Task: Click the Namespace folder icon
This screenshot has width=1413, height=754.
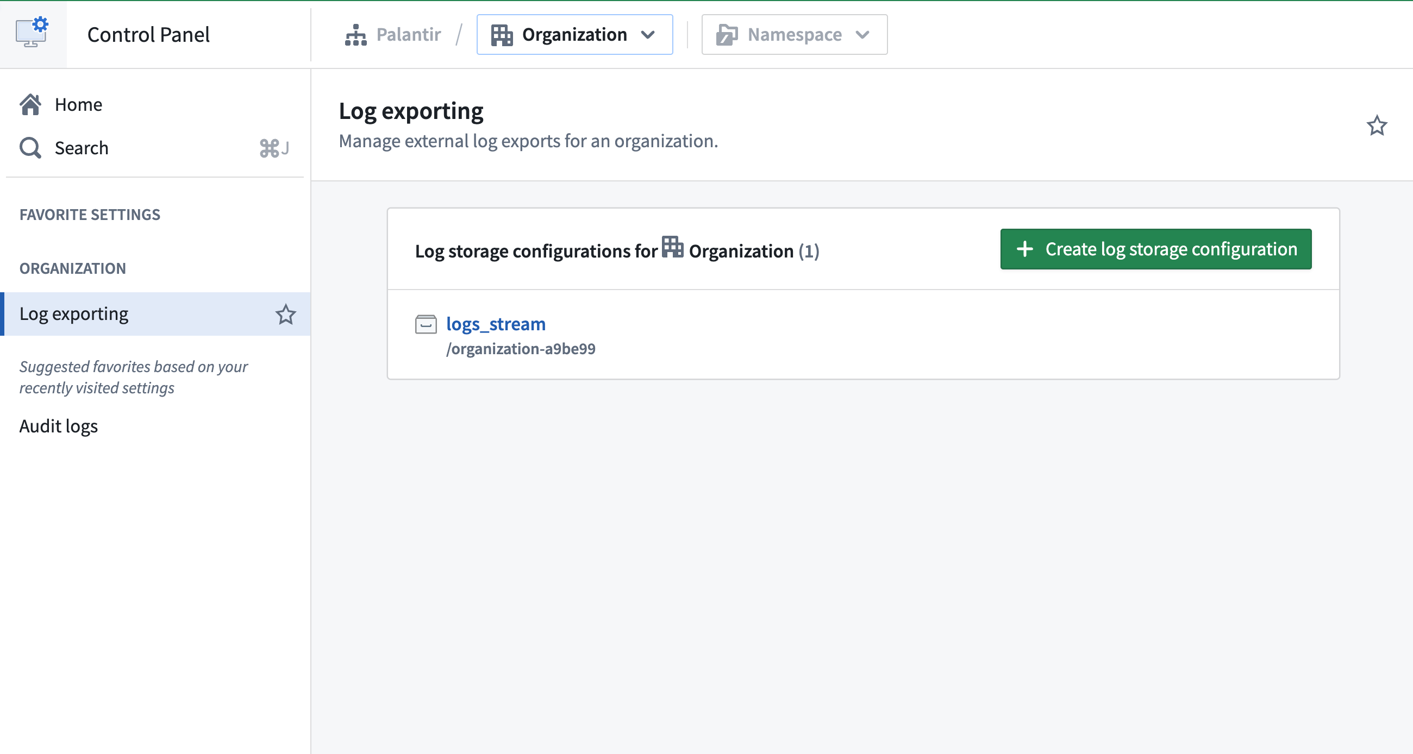Action: pyautogui.click(x=726, y=35)
